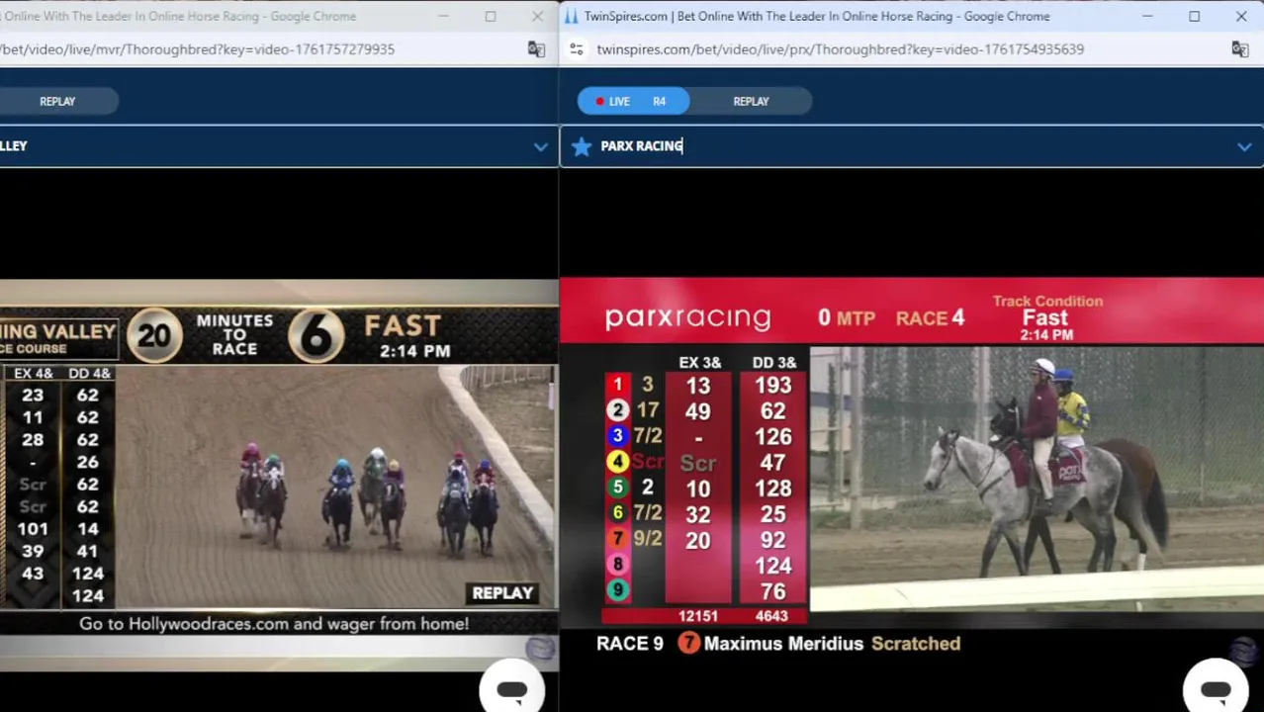Open chat bubble in left window
Viewport: 1264px width, 712px height.
click(511, 689)
